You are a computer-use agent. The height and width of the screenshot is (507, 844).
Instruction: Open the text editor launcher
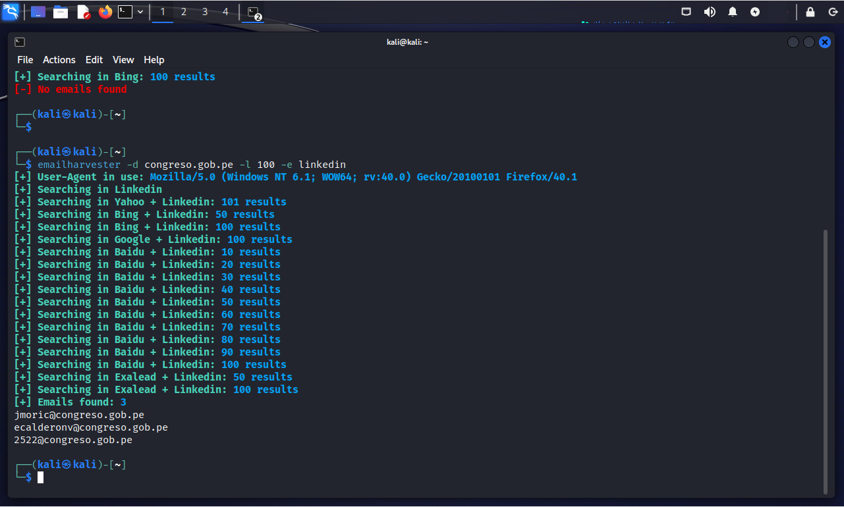84,12
